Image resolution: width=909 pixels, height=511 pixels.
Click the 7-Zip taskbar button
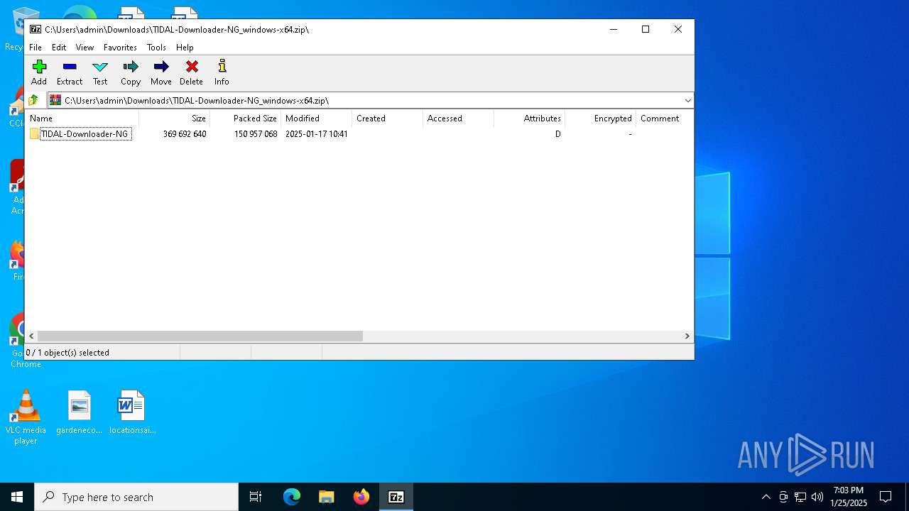[396, 497]
